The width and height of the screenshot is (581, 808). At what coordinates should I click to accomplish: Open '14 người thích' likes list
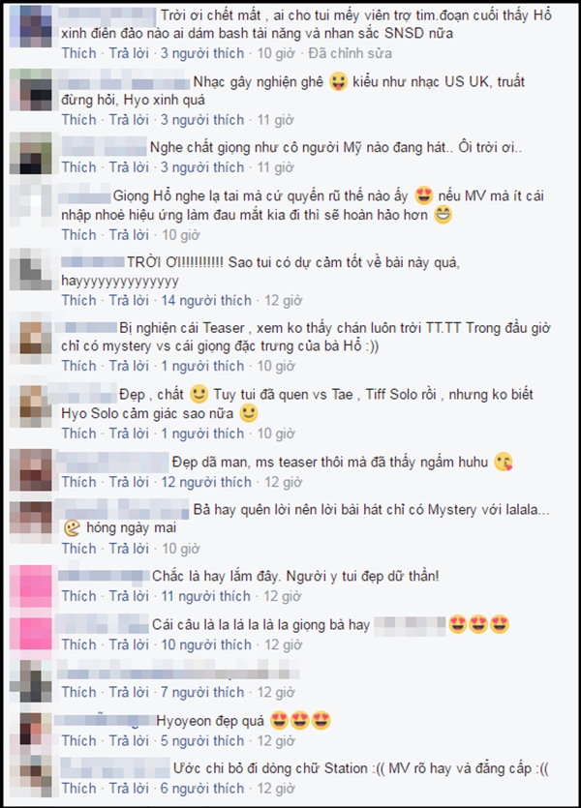tap(206, 300)
